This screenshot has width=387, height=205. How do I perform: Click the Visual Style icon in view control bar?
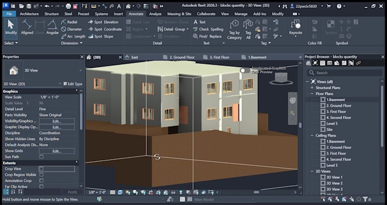pos(120,192)
